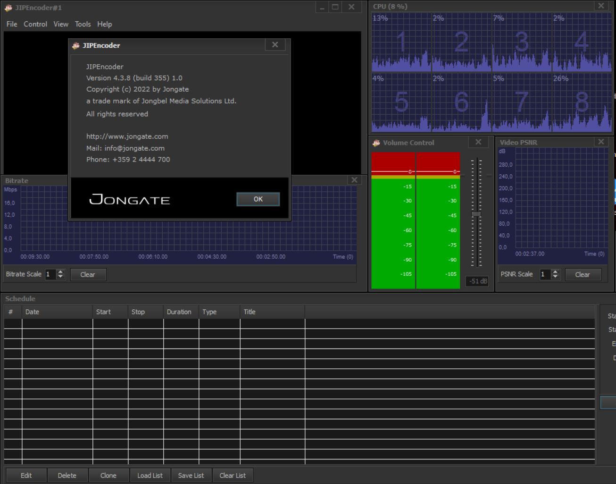Close the Volume Control panel
This screenshot has height=484, width=616.
coord(478,142)
